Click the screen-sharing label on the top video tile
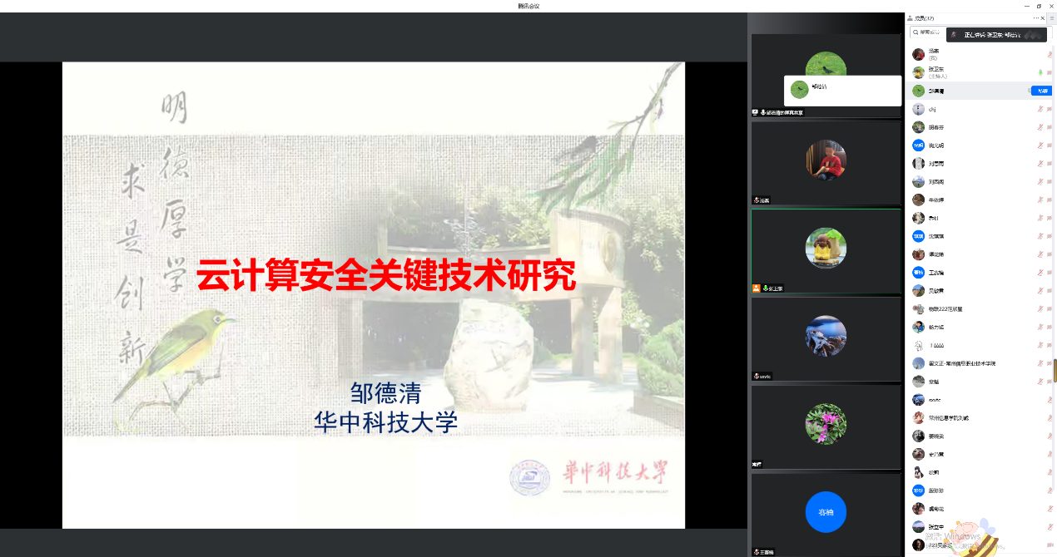1057x557 pixels. point(778,111)
